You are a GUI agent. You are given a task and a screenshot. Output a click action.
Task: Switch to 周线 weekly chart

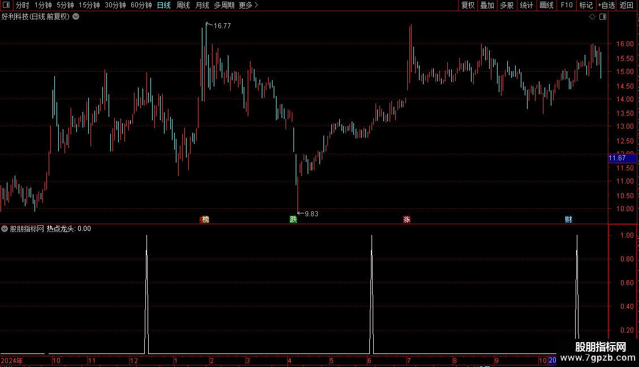click(x=183, y=5)
